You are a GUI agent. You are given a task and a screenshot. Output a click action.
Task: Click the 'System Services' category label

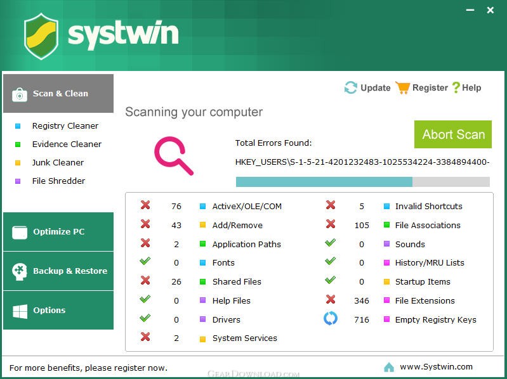coord(245,338)
